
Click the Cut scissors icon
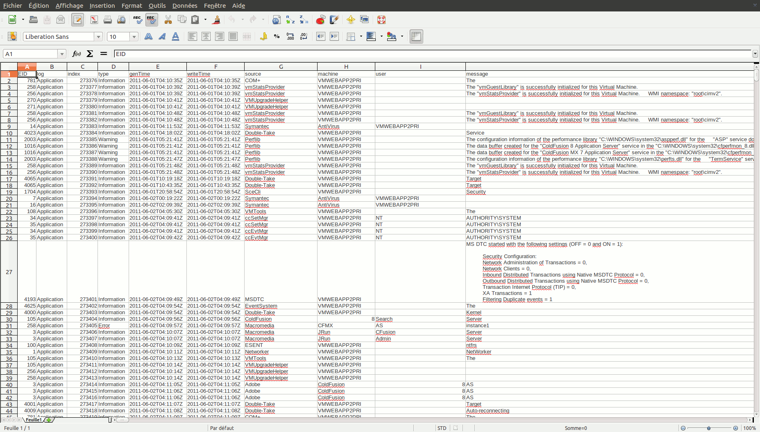click(x=168, y=20)
